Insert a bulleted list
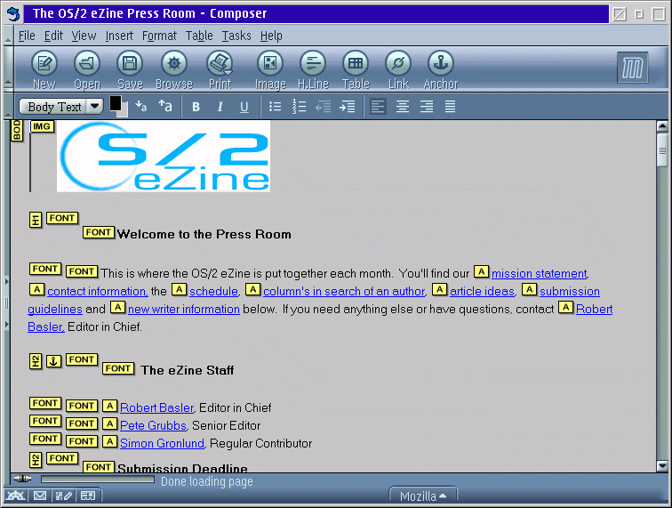The height and width of the screenshot is (508, 672). click(x=275, y=107)
